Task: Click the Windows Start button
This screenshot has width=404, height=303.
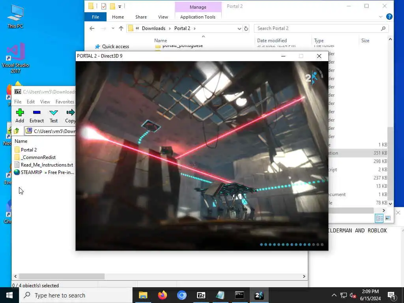Action: (x=9, y=295)
